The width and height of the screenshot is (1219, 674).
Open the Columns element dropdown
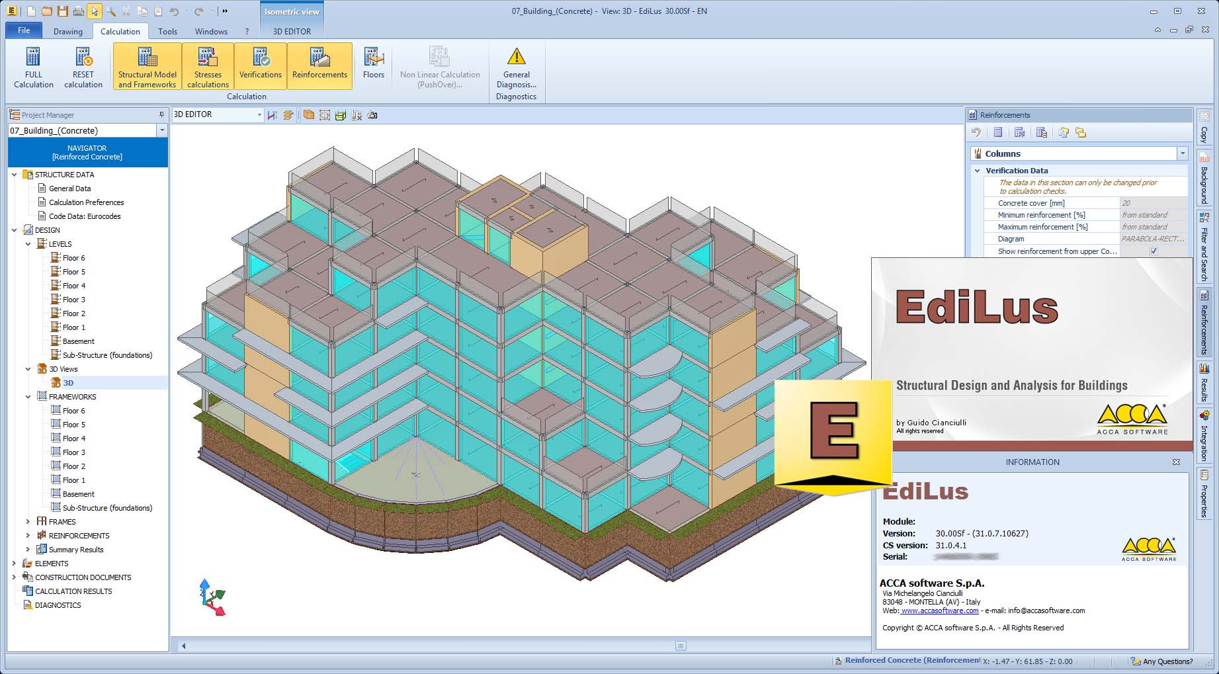point(1182,153)
